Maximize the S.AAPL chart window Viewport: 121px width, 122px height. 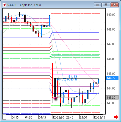(x=106, y=5)
